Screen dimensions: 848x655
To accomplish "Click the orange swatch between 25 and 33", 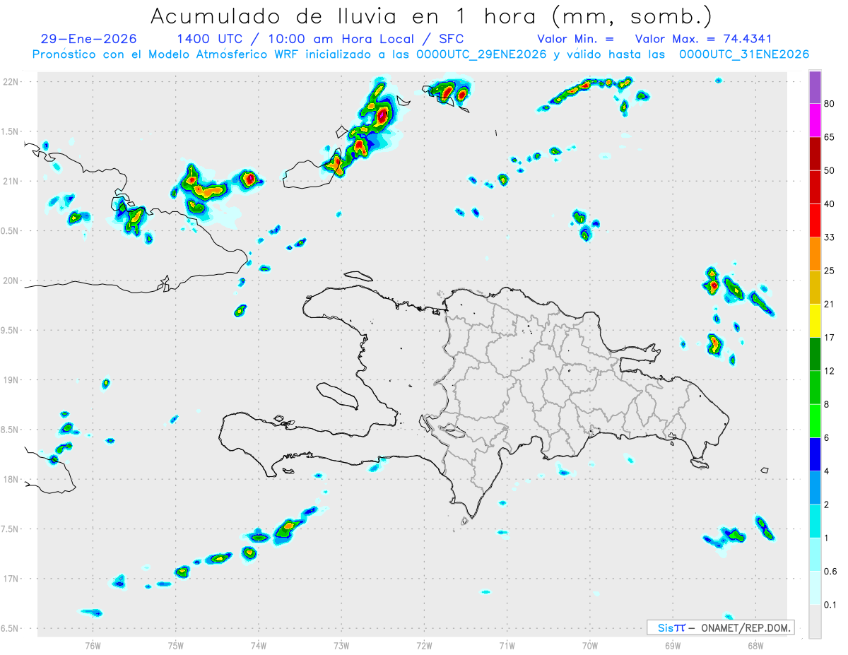I will (815, 254).
